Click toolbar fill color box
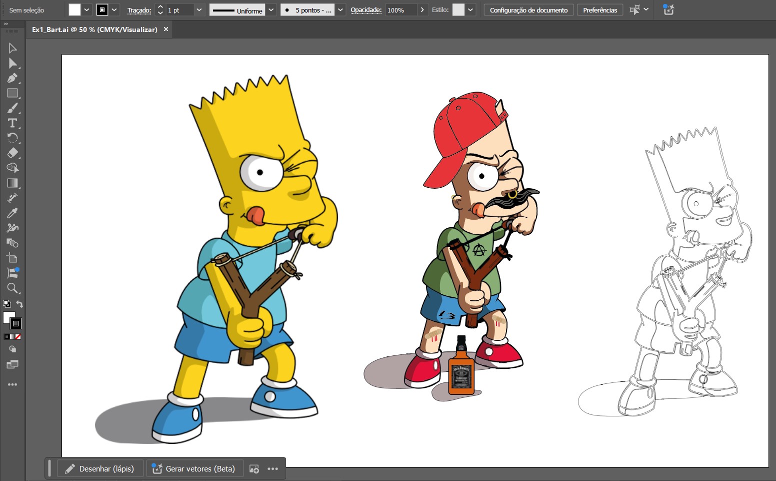Image resolution: width=776 pixels, height=481 pixels. tap(8, 317)
